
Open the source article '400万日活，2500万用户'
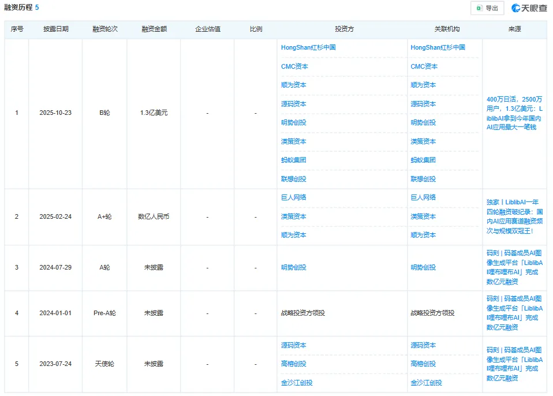point(514,113)
